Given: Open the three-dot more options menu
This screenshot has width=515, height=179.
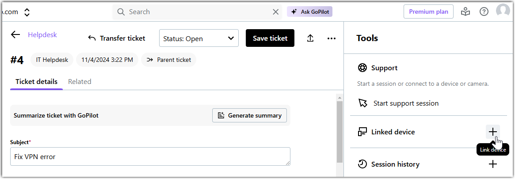Looking at the screenshot, I should point(332,38).
